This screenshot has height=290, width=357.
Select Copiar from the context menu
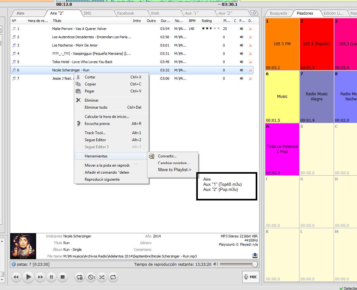pos(90,84)
